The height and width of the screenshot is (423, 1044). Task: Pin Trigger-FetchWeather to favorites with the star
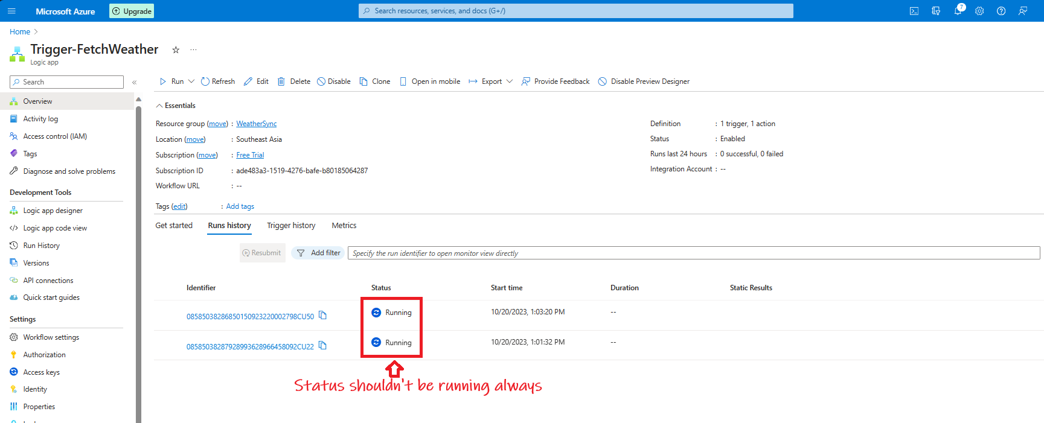click(x=176, y=50)
